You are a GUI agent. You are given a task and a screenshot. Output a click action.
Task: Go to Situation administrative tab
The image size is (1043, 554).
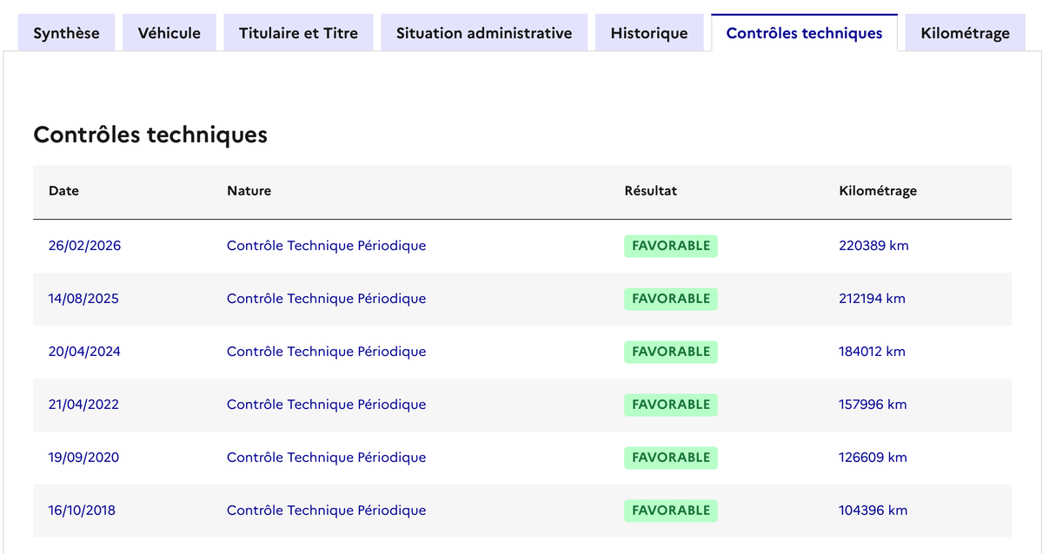tap(484, 33)
